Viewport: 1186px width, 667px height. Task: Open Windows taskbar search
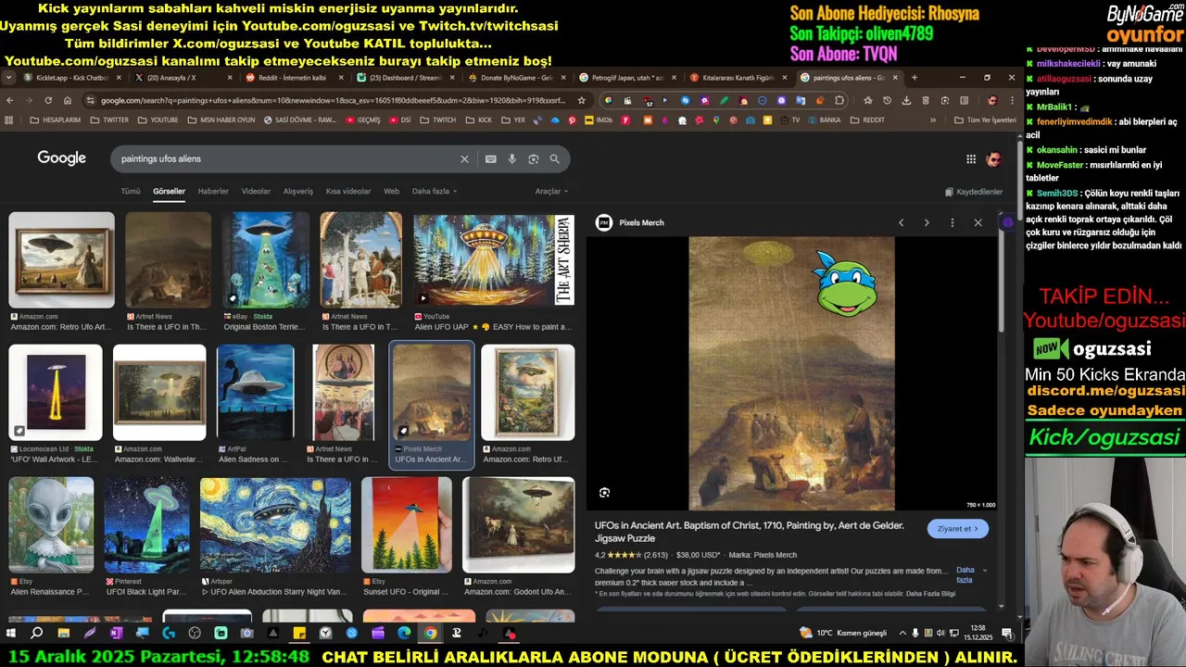(x=37, y=634)
